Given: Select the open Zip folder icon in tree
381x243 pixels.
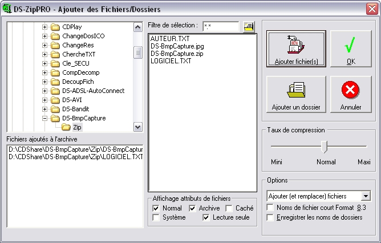Looking at the screenshot, I should [x=66, y=127].
